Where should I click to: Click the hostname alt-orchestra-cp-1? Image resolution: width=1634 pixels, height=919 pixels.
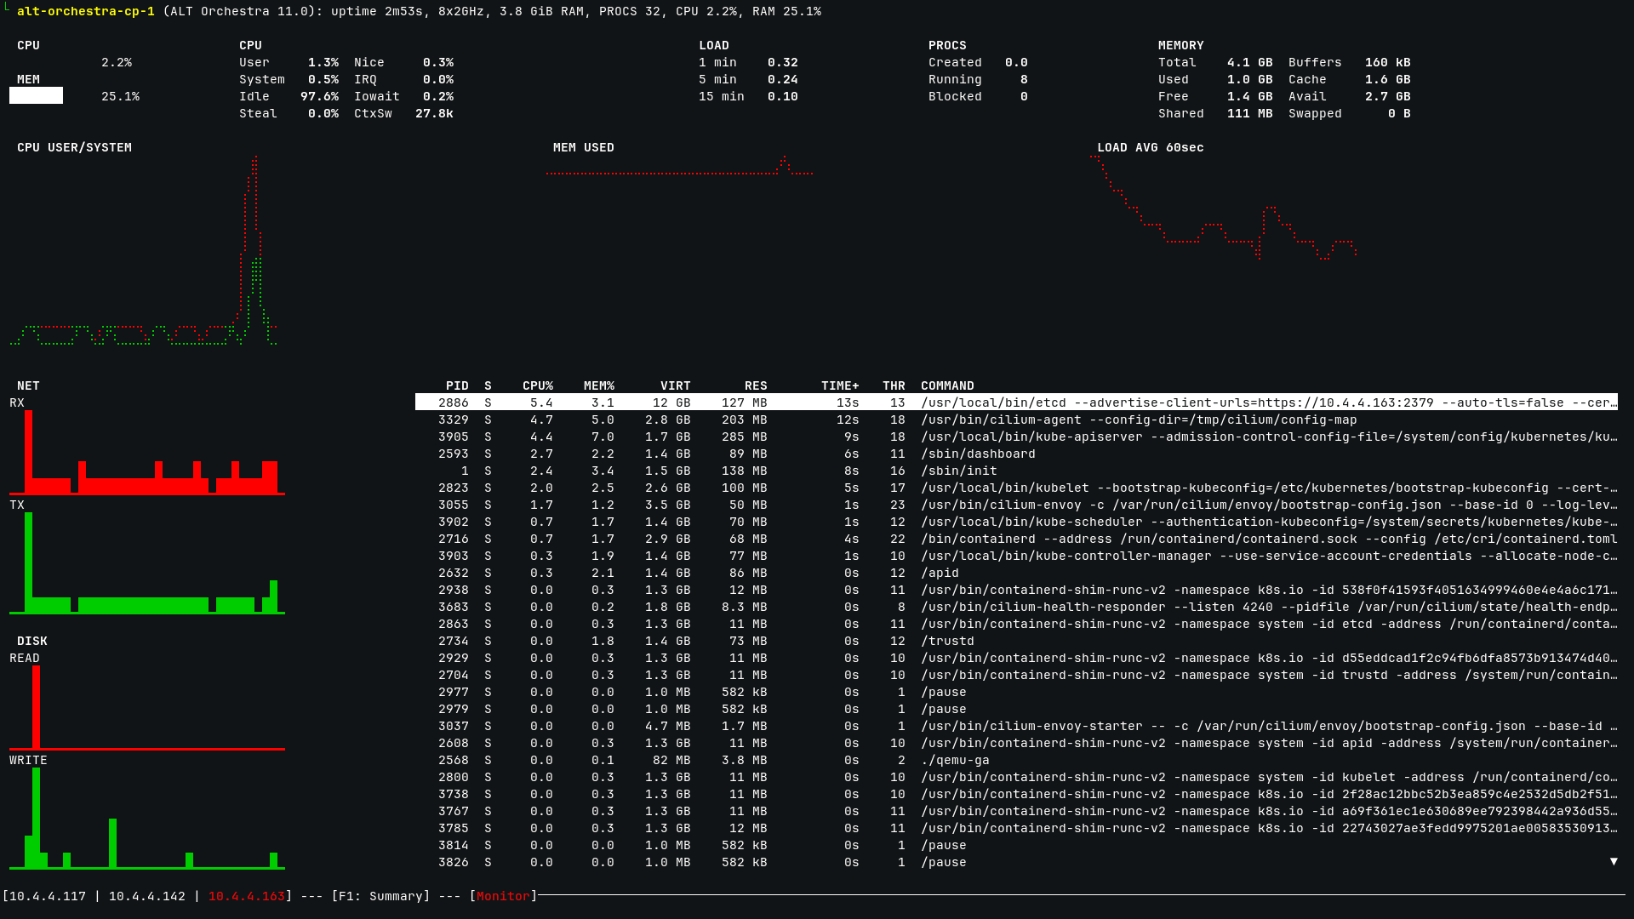(86, 11)
